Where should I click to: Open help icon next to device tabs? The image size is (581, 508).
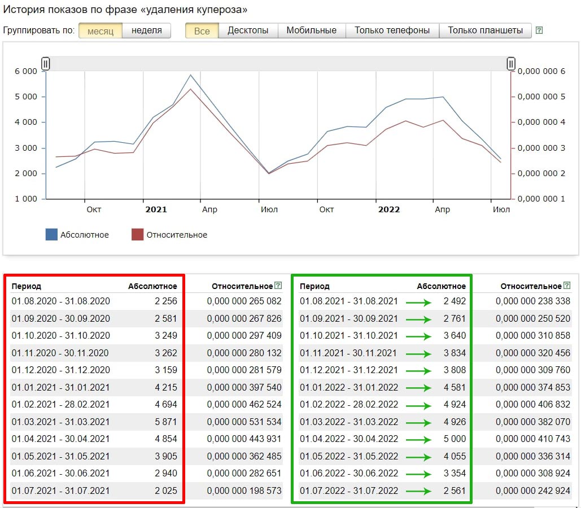coord(540,30)
